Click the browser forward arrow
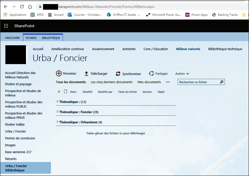 [x=14, y=7]
